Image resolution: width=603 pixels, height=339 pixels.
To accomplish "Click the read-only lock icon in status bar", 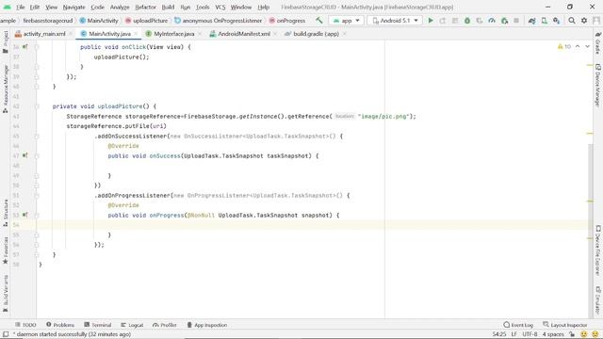I will click(572, 334).
